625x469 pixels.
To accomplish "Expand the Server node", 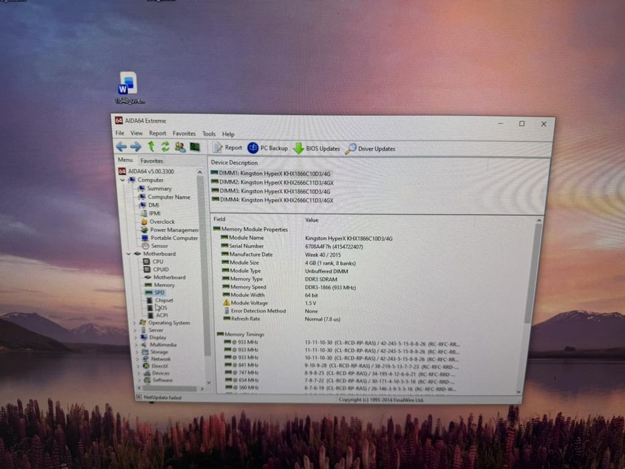I will tap(135, 330).
